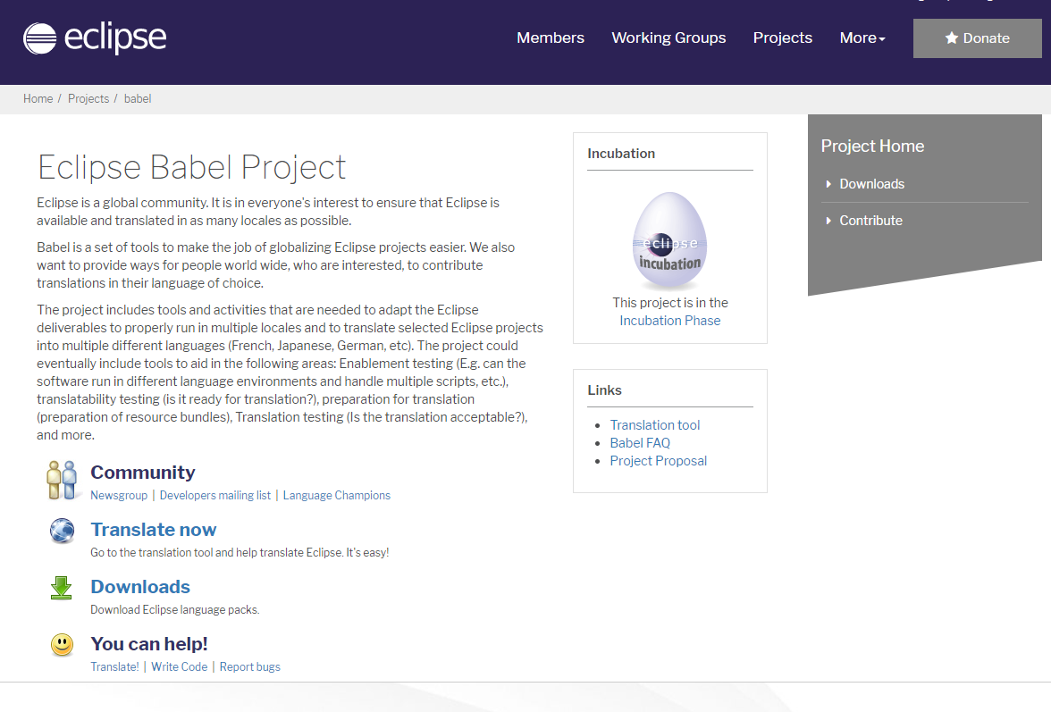
Task: Click the Translate now heading link
Action: point(154,530)
